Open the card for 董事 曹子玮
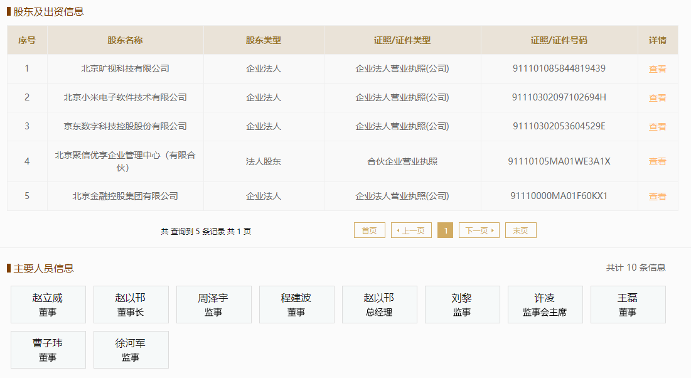The height and width of the screenshot is (378, 691). pyautogui.click(x=48, y=349)
